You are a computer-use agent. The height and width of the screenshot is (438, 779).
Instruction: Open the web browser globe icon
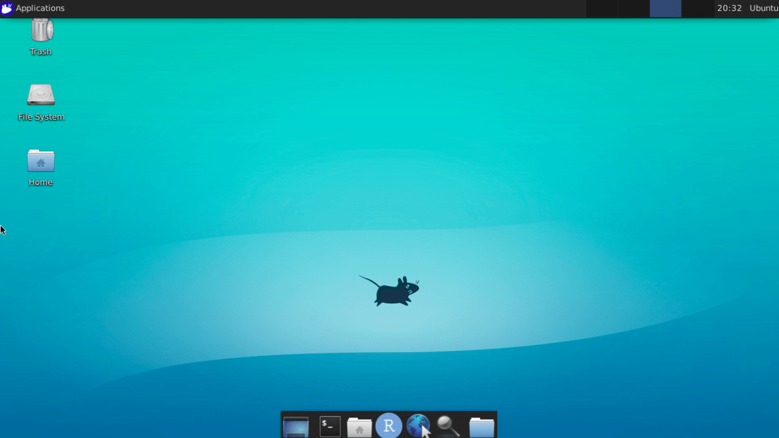(418, 426)
